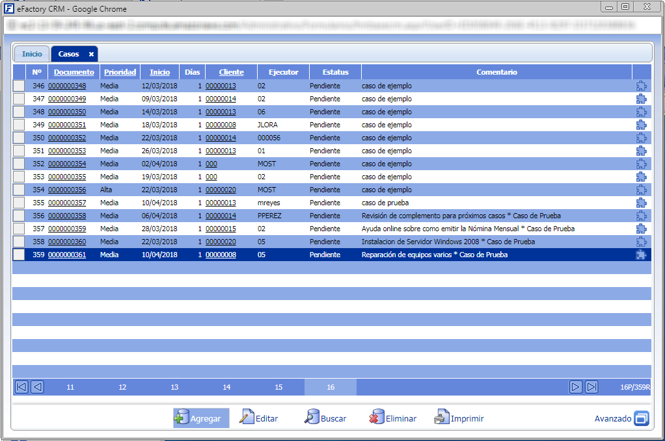Click puzzle icon for row 346
This screenshot has width=665, height=441.
coord(642,86)
